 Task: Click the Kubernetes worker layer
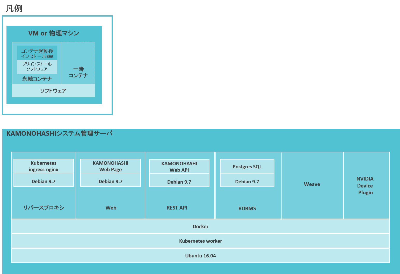[x=200, y=241]
